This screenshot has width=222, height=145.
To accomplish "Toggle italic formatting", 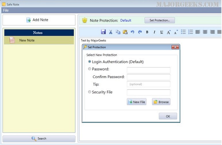I will pyautogui.click(x=154, y=32).
